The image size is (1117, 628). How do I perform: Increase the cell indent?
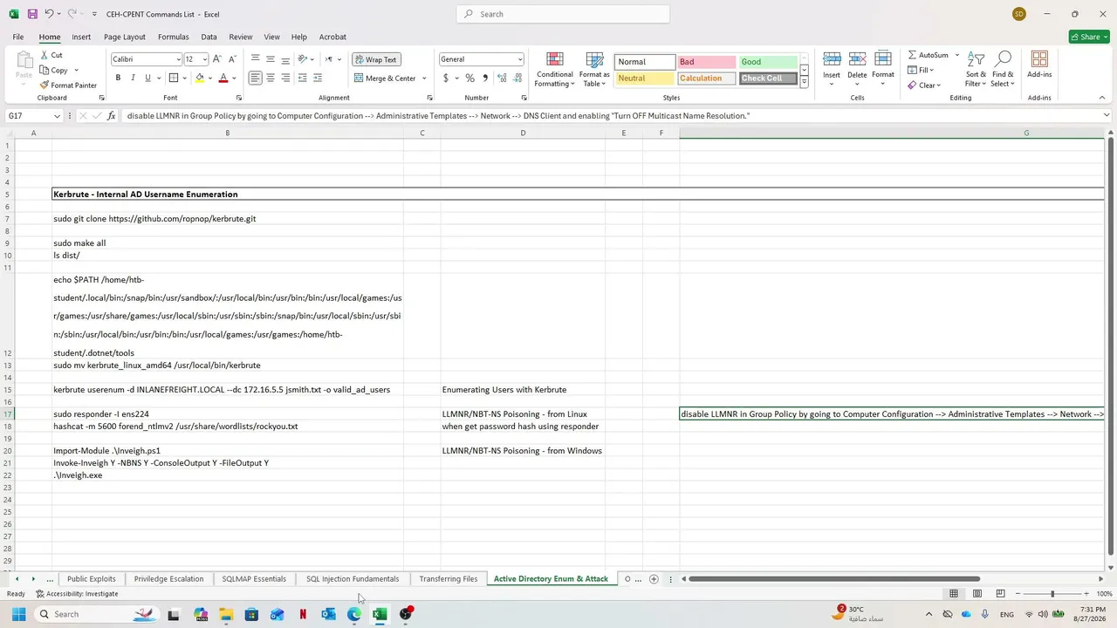click(x=318, y=78)
